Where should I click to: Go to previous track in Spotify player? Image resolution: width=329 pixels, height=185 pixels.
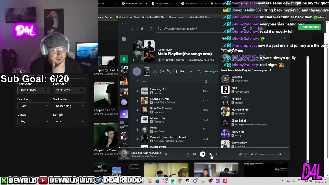194,154
